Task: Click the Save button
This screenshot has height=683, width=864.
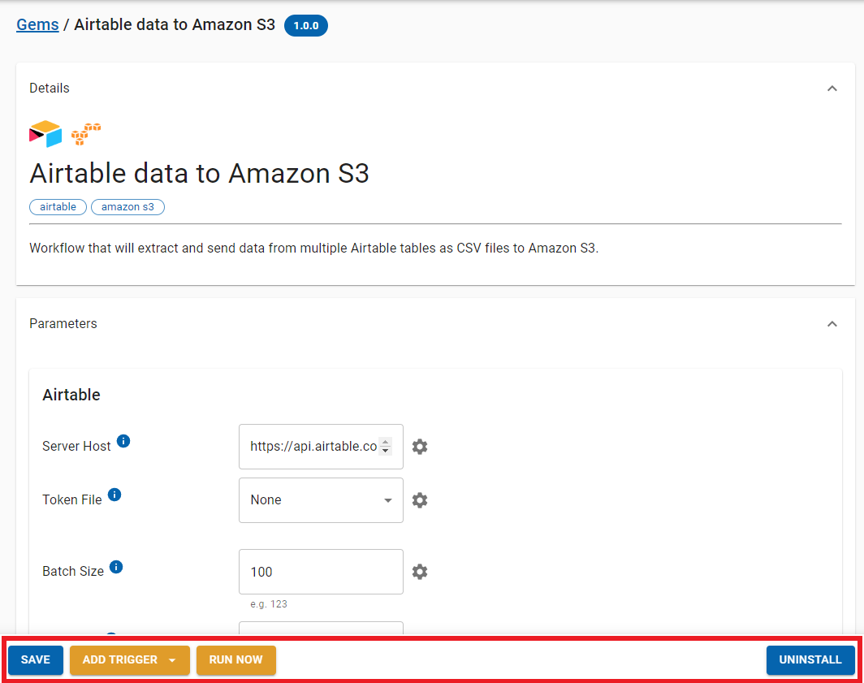Action: point(36,660)
